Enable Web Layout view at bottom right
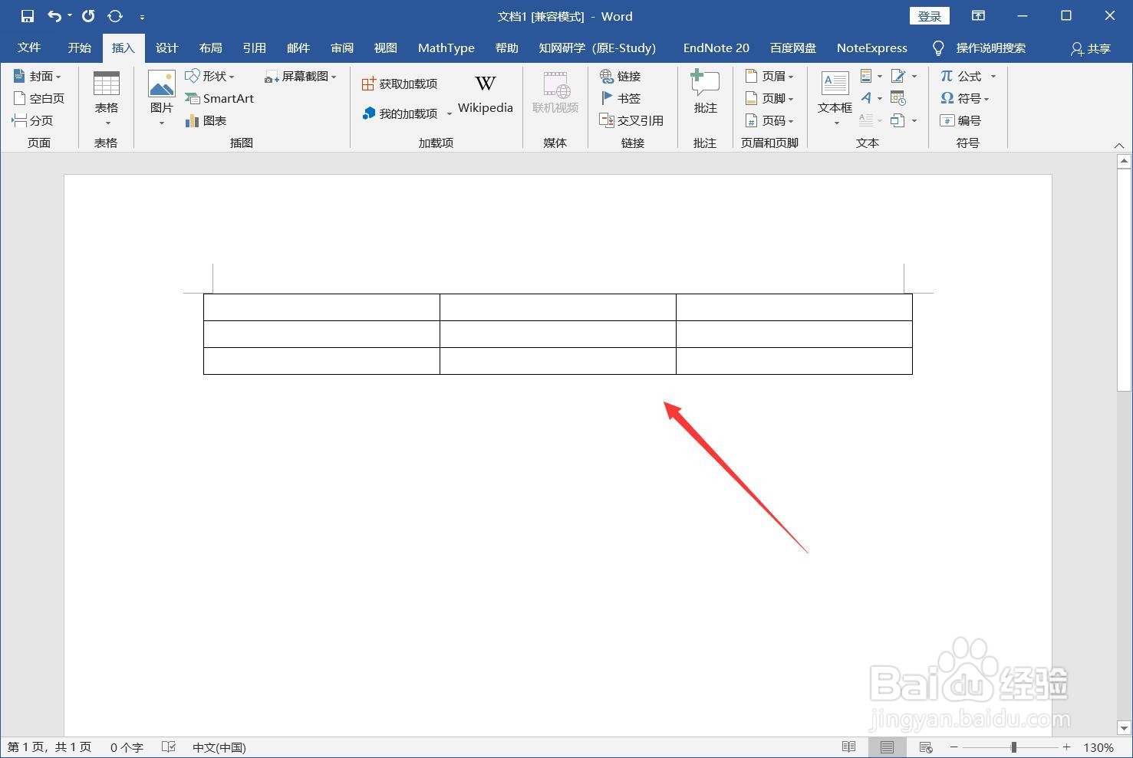This screenshot has width=1133, height=758. click(x=926, y=747)
